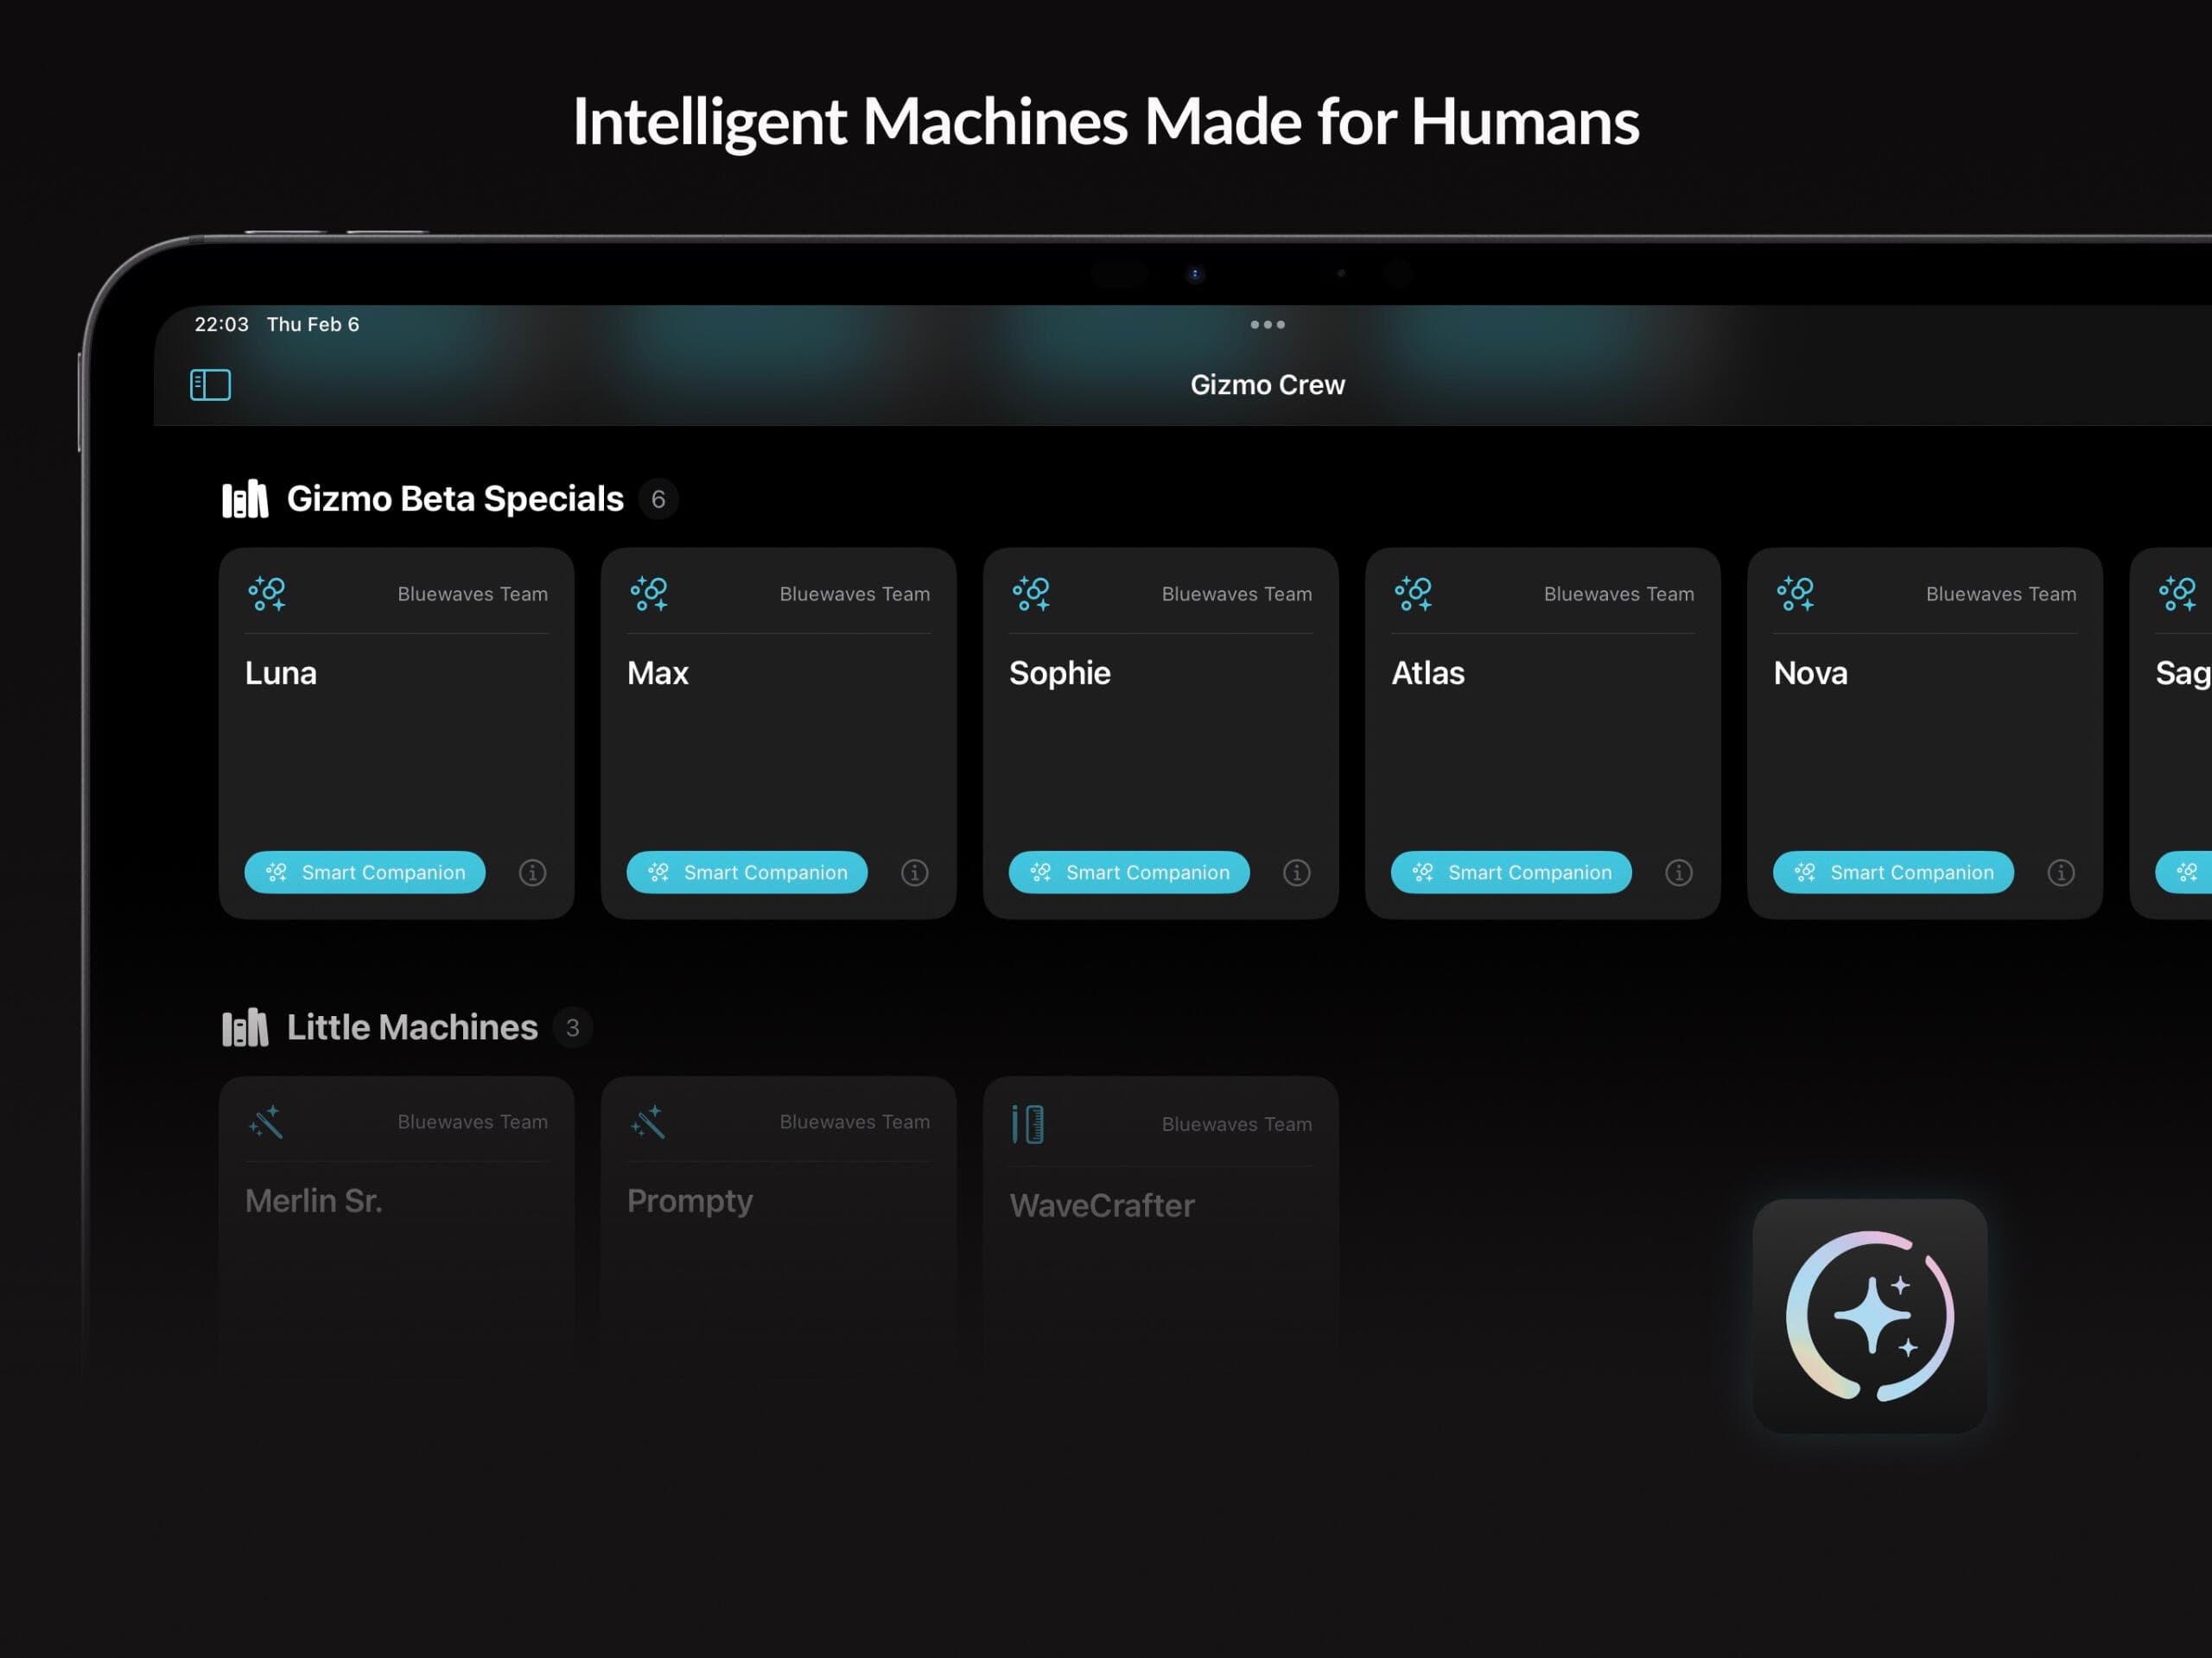Screen dimensions: 2212x1658
Task: Click the sparkle bubbles icon on the partially visible card at the right edge
Action: tap(2177, 594)
